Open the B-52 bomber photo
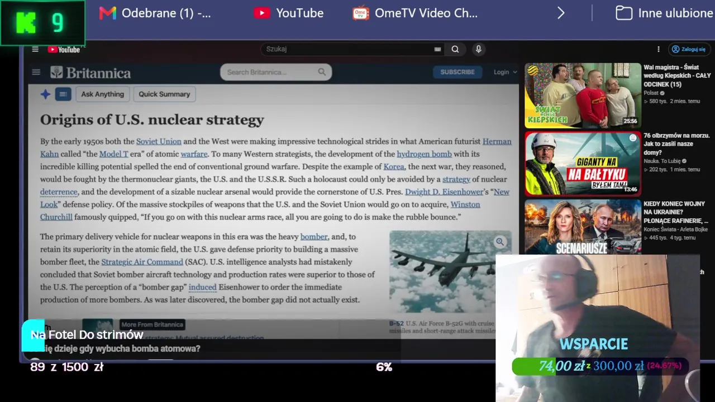 point(450,272)
